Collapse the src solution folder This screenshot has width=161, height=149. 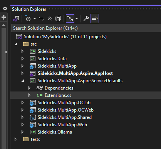[16, 44]
